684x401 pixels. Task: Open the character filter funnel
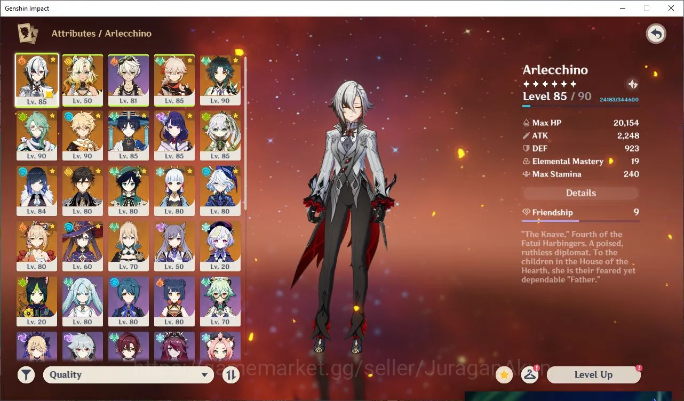pos(26,375)
